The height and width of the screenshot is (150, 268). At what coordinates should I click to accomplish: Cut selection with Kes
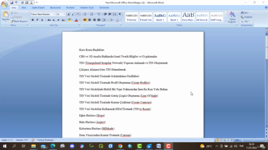[14, 13]
